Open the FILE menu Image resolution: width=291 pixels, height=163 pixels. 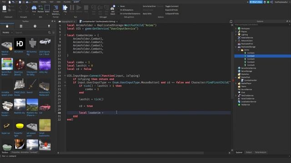coord(4,2)
